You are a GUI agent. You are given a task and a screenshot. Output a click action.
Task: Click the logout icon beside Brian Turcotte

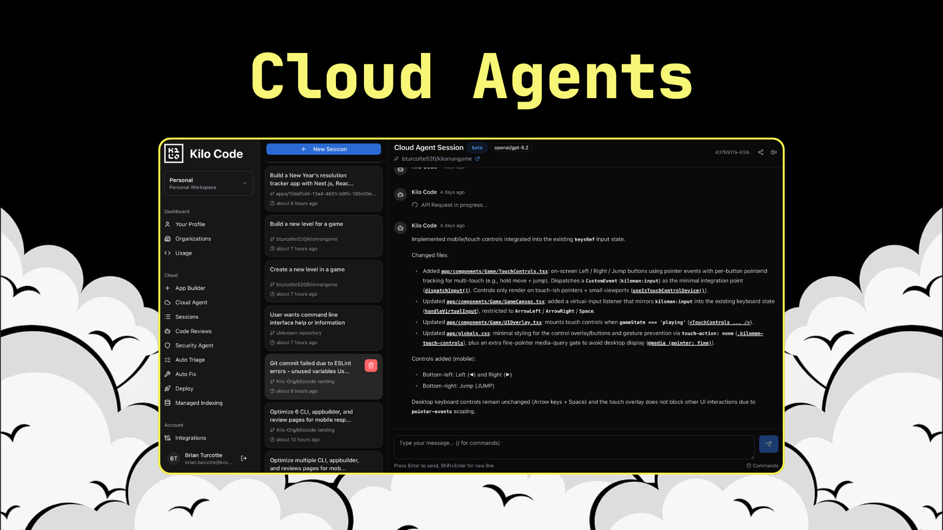[x=244, y=458]
